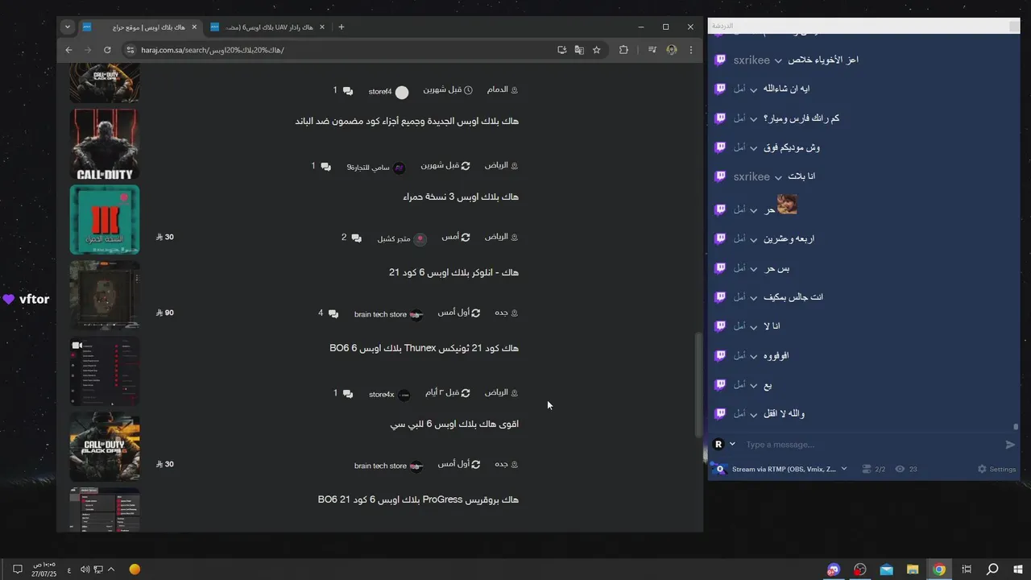
Task: Click the Call of Duty Black Ops 6 orange thumbnail
Action: click(x=105, y=446)
